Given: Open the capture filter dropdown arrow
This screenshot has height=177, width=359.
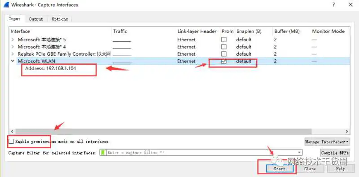Looking at the screenshot, I should [x=299, y=152].
